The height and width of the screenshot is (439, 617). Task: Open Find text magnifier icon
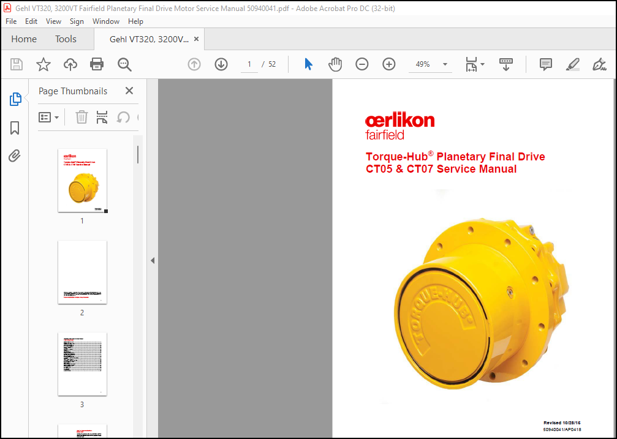pyautogui.click(x=124, y=64)
